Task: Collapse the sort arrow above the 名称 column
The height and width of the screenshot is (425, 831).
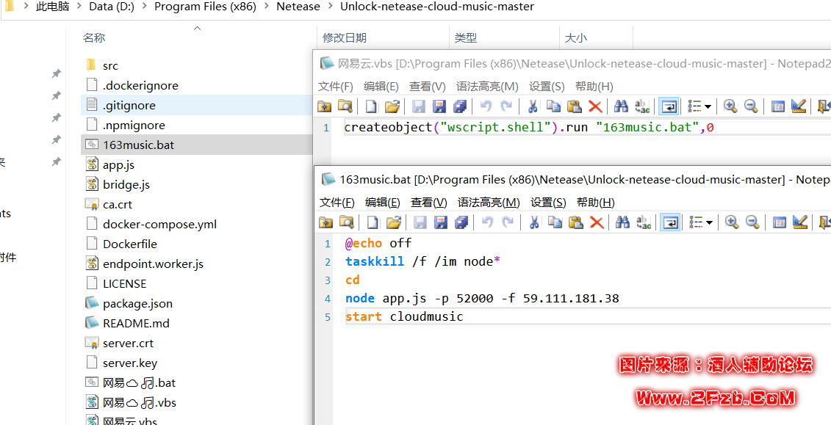Action: (197, 29)
